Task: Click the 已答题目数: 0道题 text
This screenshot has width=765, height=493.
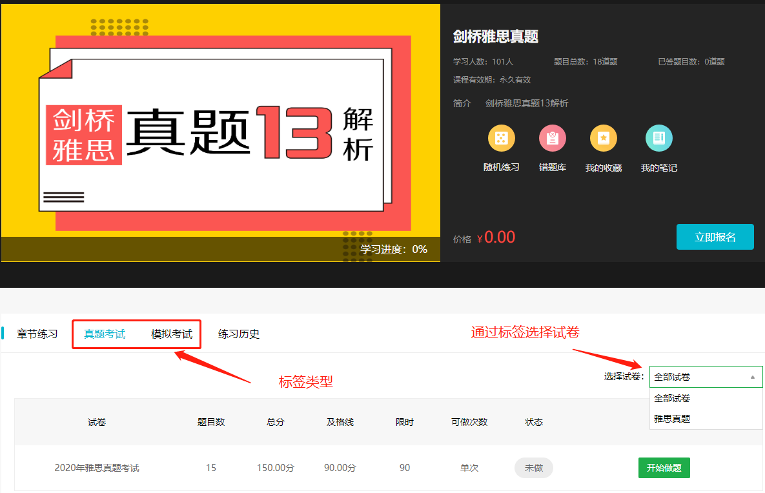Action: coord(691,62)
